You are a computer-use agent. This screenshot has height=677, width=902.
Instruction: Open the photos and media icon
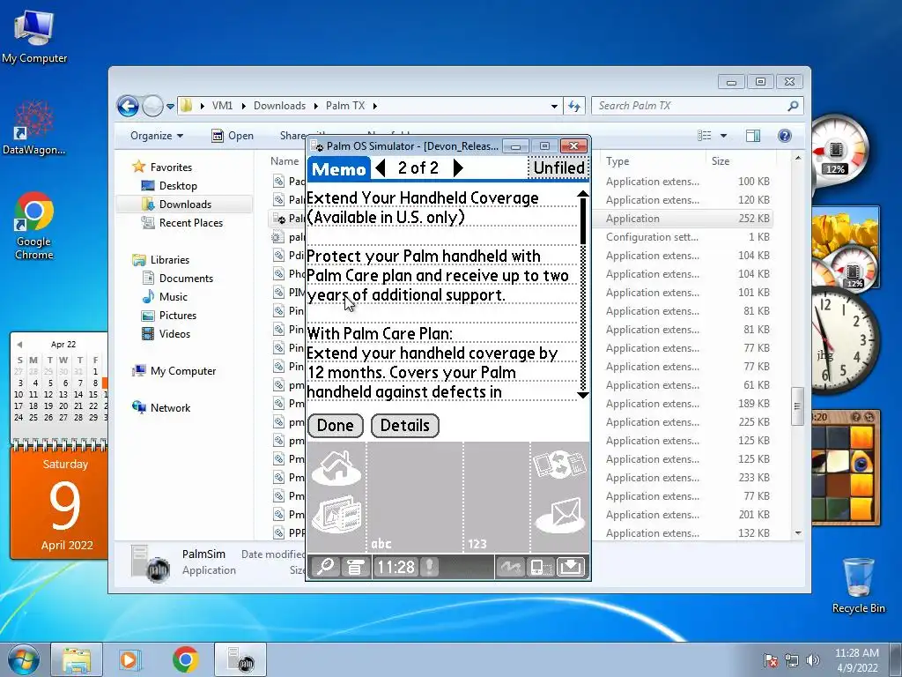336,514
